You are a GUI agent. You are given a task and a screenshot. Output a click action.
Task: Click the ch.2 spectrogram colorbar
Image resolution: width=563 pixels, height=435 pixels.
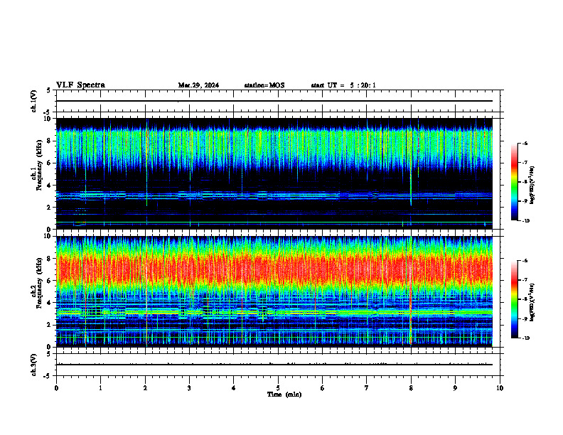514,299
